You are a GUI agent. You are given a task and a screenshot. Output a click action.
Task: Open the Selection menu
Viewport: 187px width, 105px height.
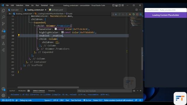point(20,5)
